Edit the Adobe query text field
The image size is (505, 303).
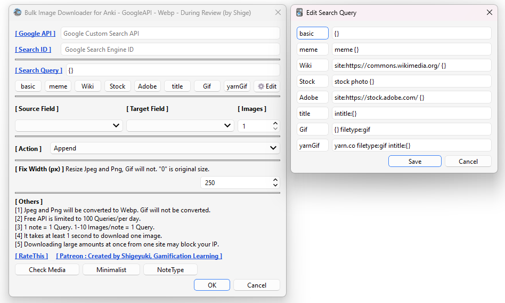click(411, 98)
